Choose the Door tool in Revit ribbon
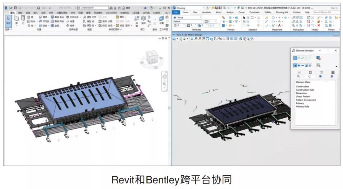 pos(23,19)
